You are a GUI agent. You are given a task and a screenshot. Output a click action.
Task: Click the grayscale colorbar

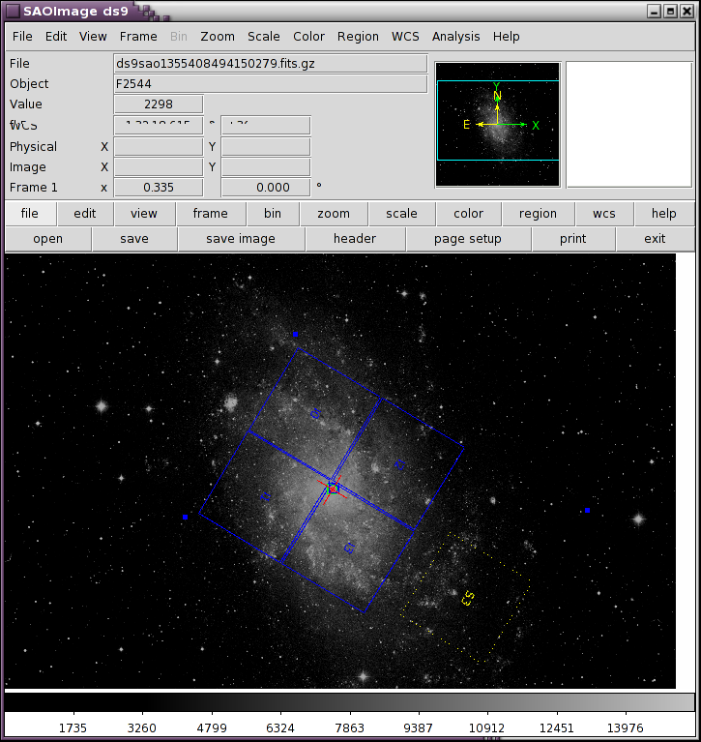click(350, 701)
